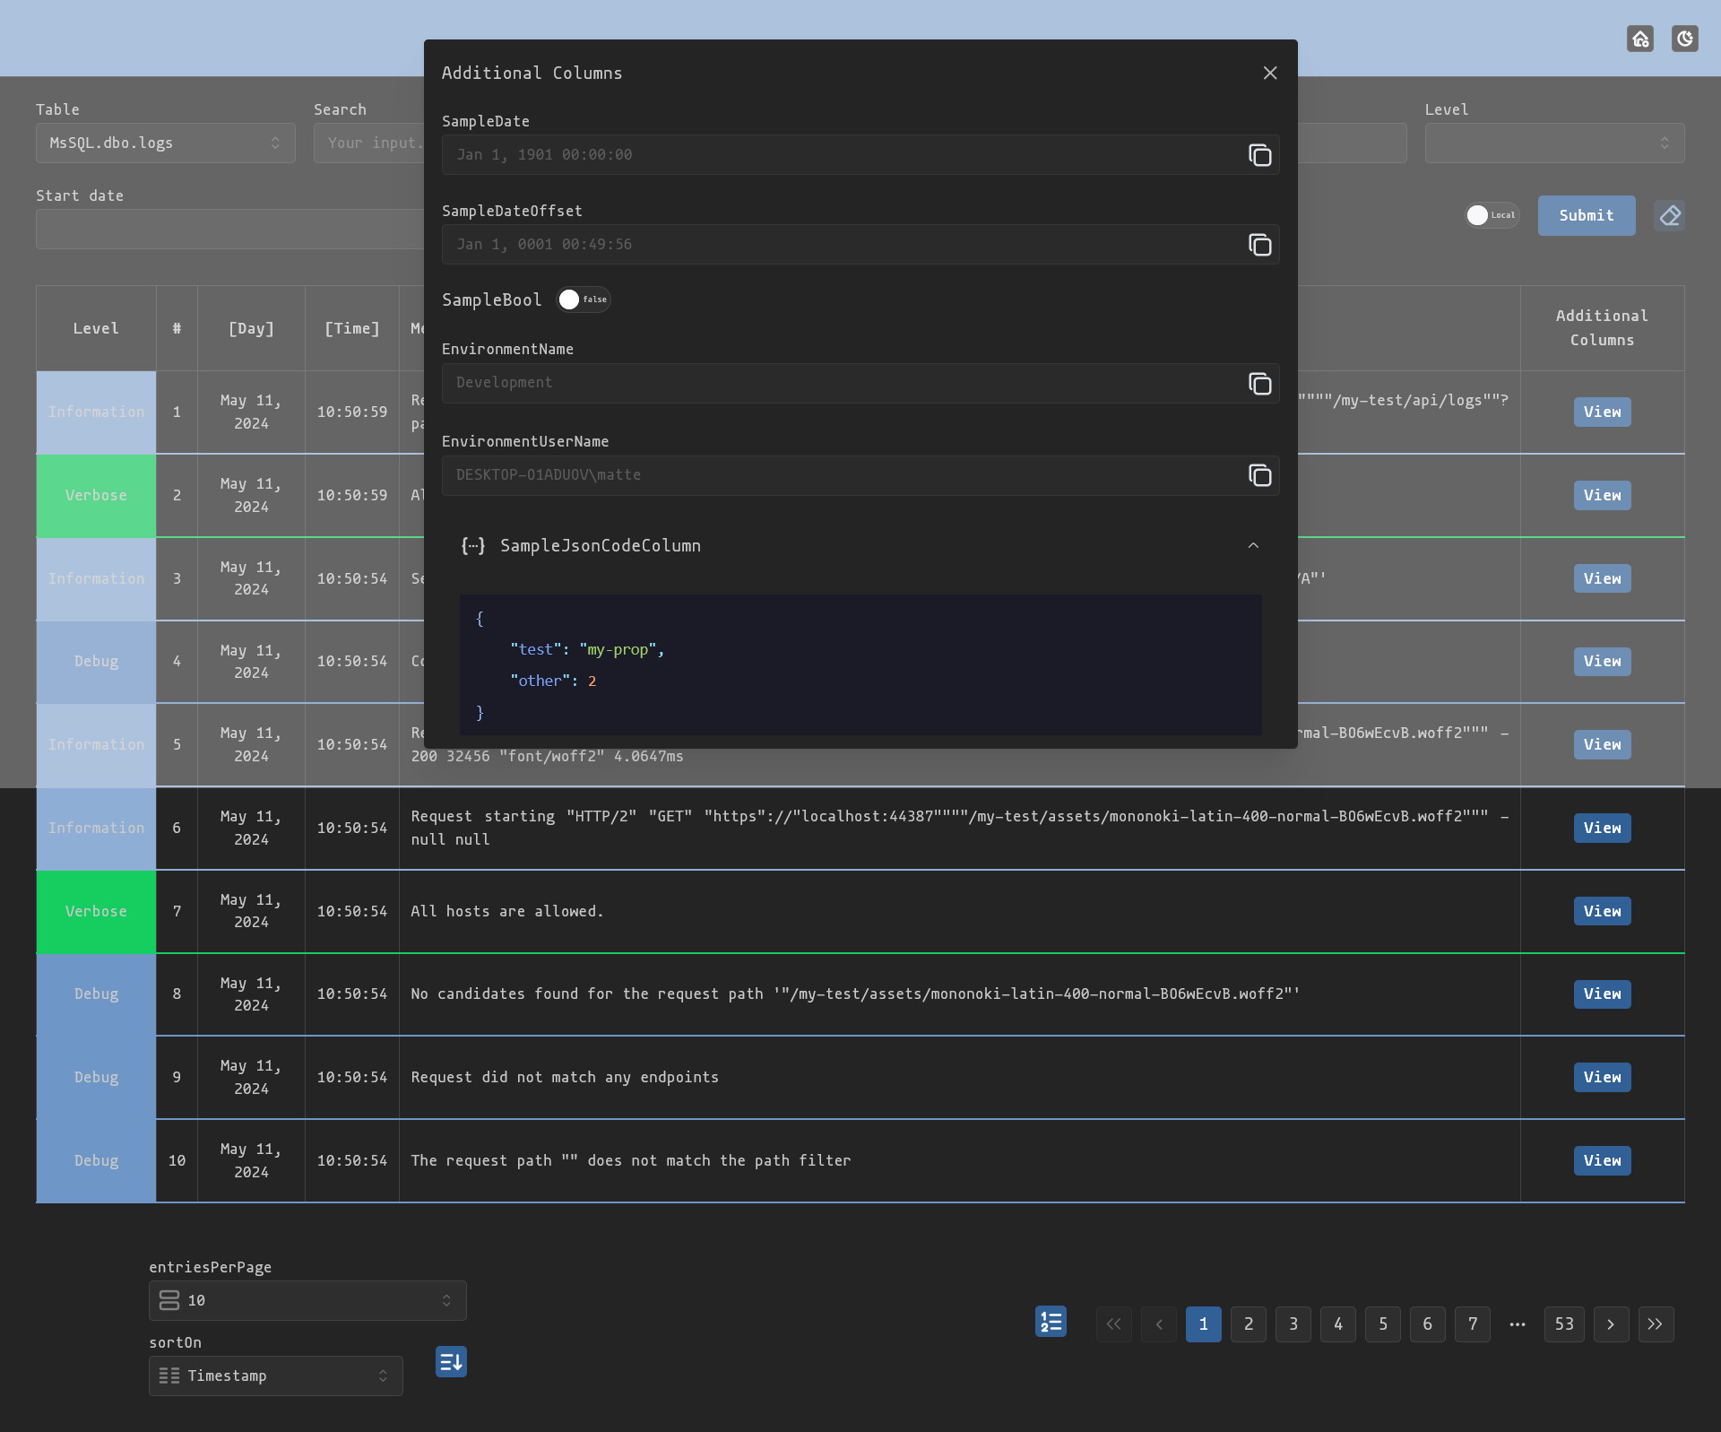
Task: Copy the SampleDateOffset value
Action: tap(1259, 245)
